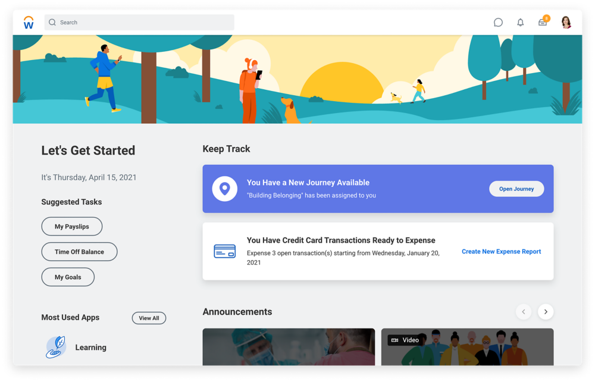This screenshot has width=595, height=382.
Task: Click View All for most used apps
Action: coord(149,318)
